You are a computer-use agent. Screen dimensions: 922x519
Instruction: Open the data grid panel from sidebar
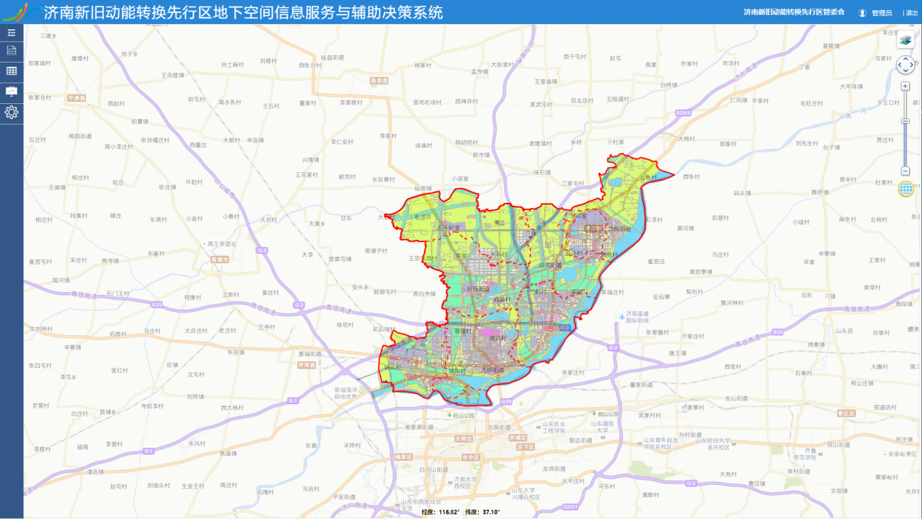[10, 70]
